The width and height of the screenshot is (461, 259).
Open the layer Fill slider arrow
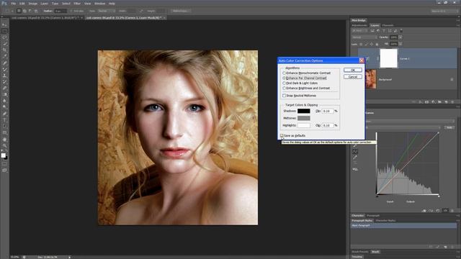[400, 44]
